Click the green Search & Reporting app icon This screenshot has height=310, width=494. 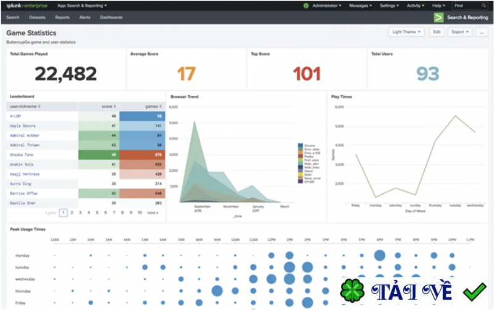click(438, 17)
